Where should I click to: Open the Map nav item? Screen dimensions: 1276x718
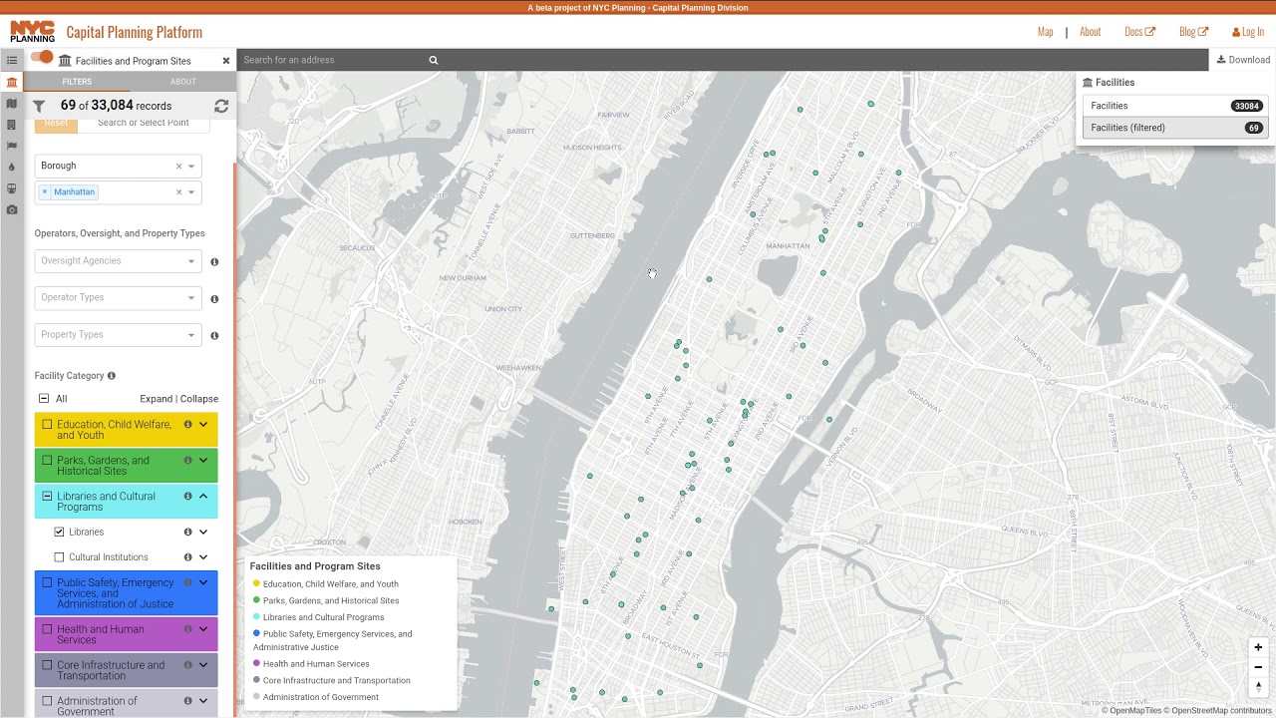coord(1045,32)
